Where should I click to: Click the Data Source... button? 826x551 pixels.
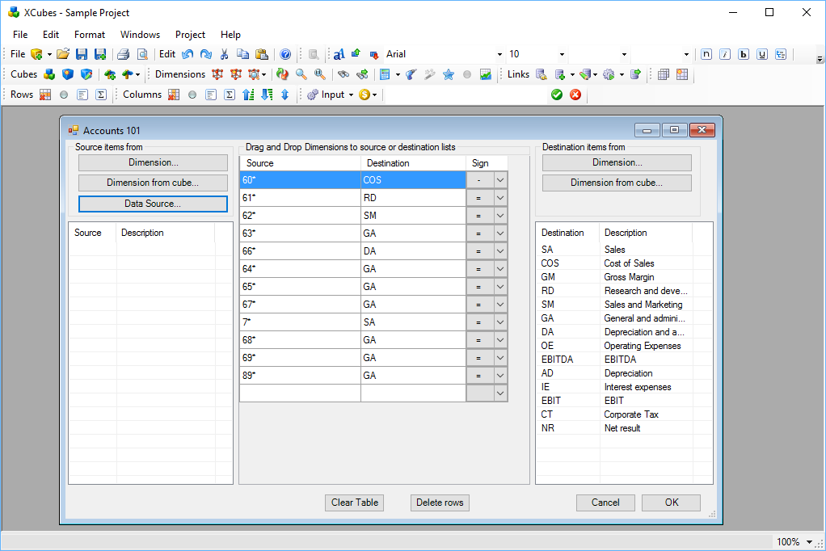[x=153, y=204]
